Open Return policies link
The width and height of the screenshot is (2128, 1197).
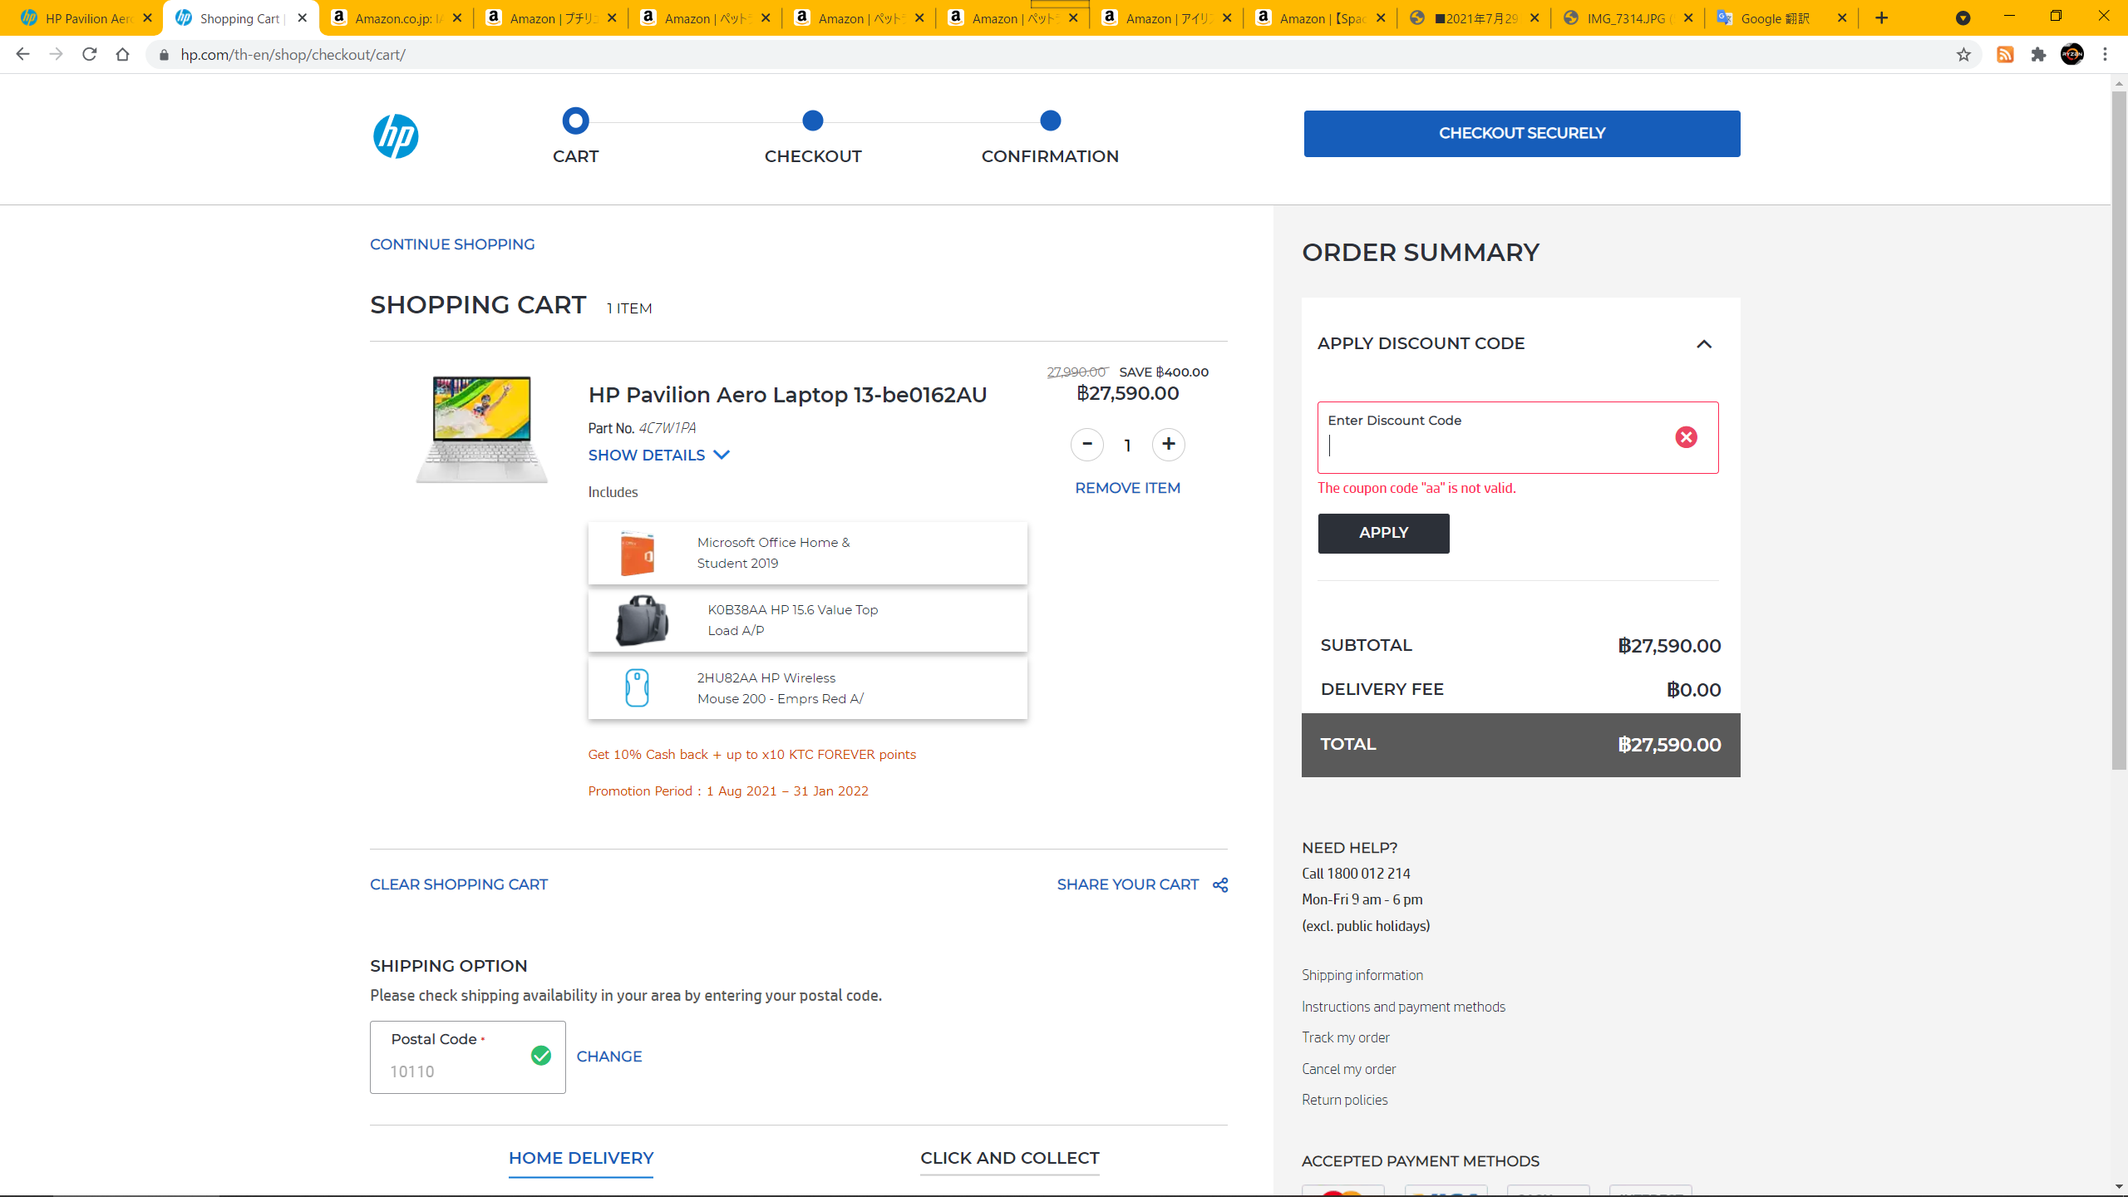(1345, 1100)
